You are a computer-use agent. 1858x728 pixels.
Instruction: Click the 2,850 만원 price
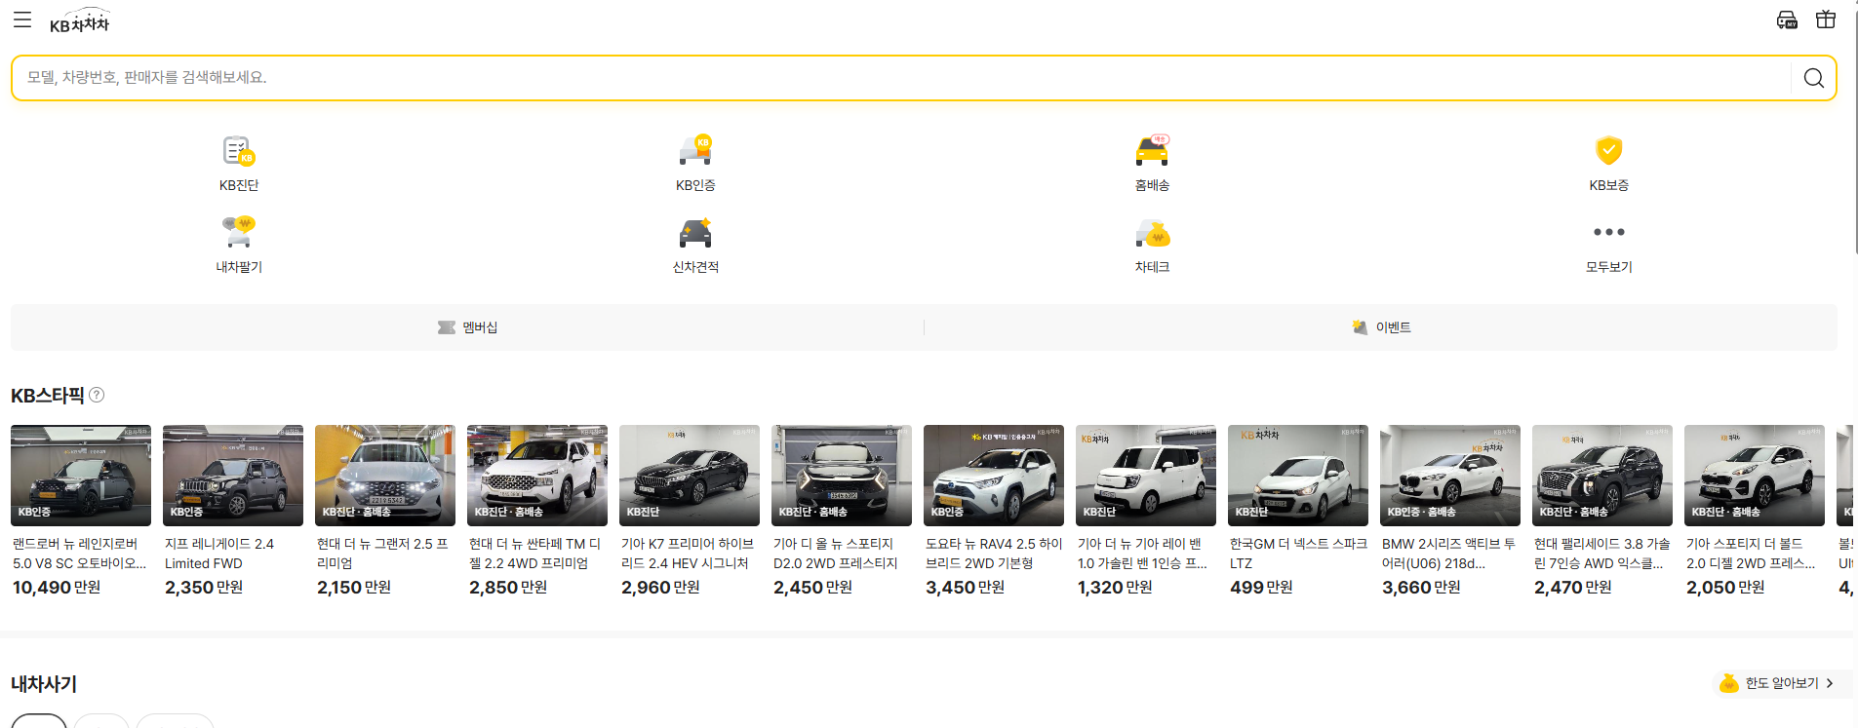[508, 588]
